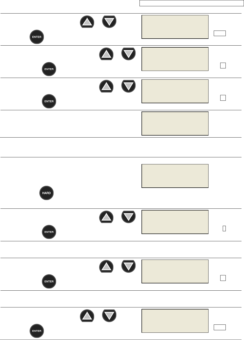Image resolution: width=244 pixels, height=340 pixels.
Task: Click the small wide box beside the topmost display
Action: [219, 33]
